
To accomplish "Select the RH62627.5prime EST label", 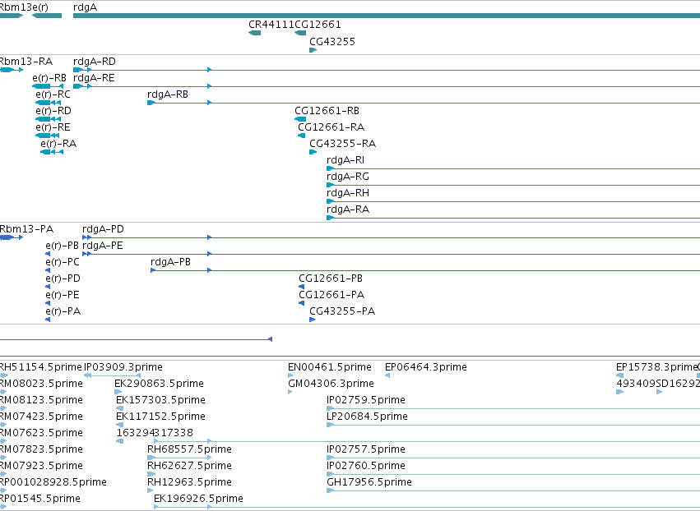I will [x=189, y=466].
